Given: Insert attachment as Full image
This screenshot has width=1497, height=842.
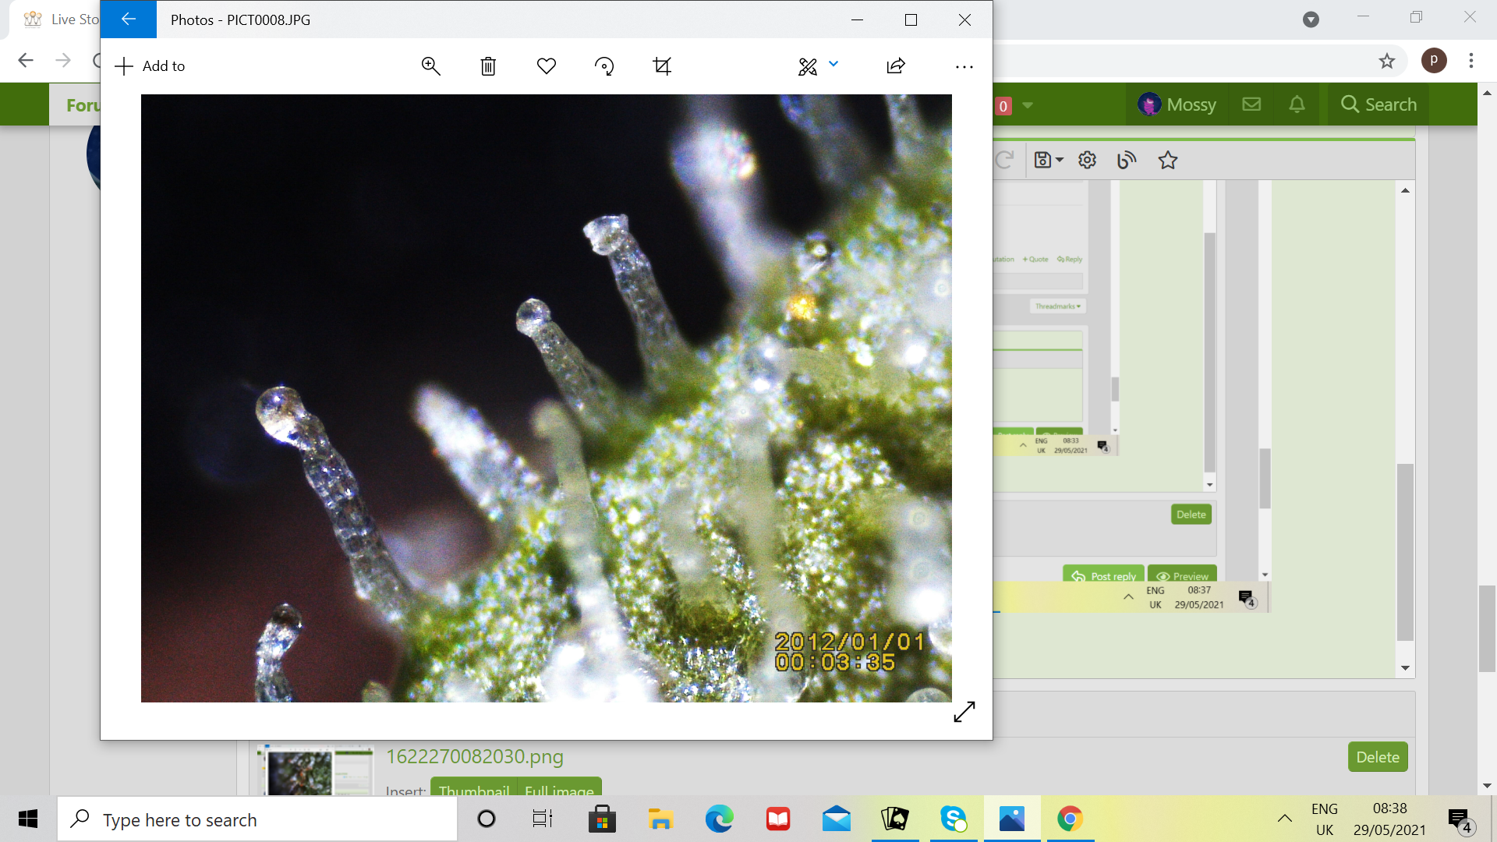Looking at the screenshot, I should [560, 787].
